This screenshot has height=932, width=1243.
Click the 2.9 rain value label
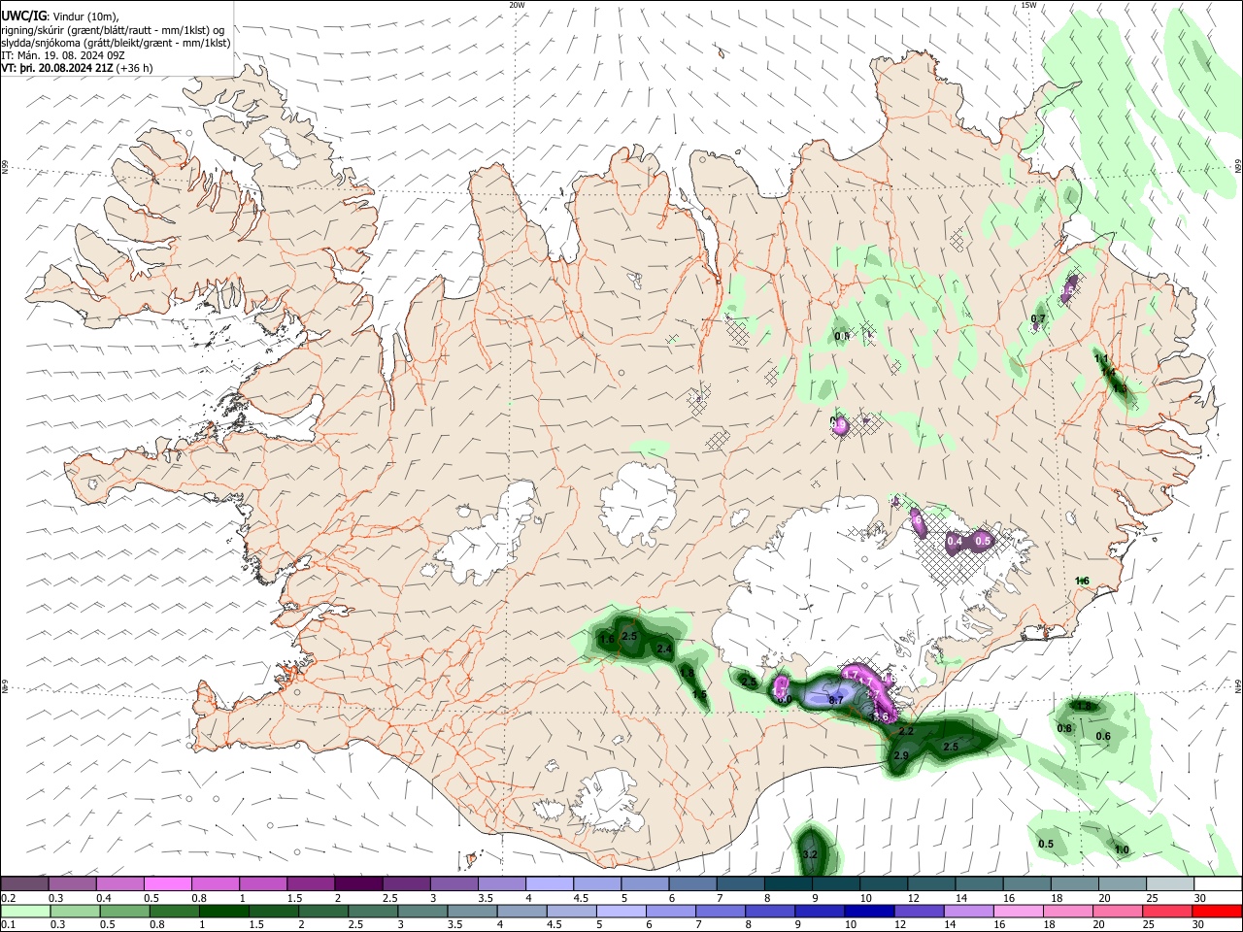900,755
